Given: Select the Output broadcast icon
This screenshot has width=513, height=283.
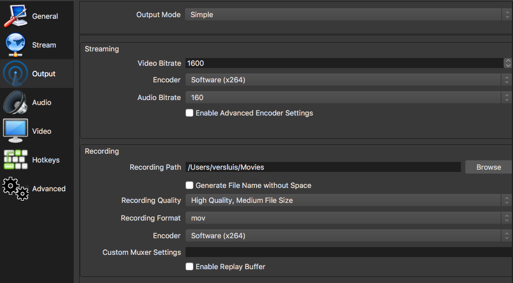Looking at the screenshot, I should click(x=16, y=74).
